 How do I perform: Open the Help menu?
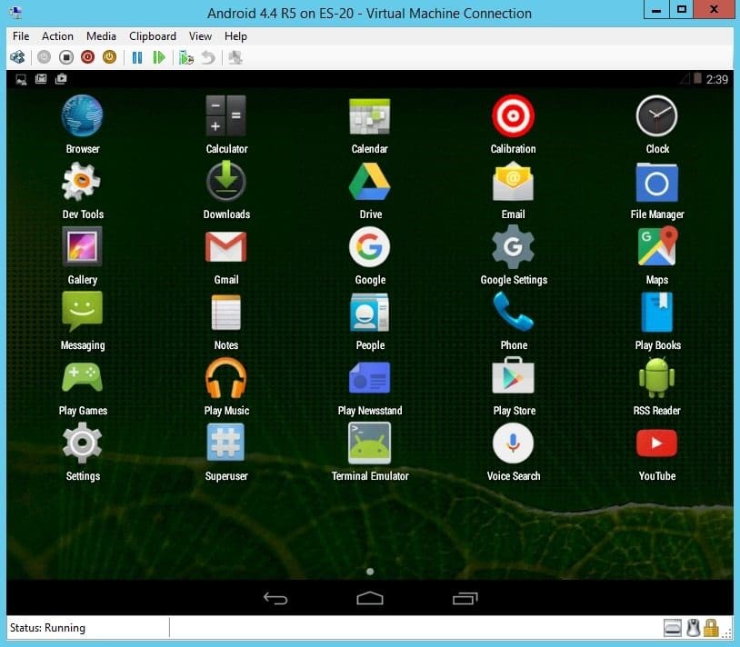coord(235,36)
